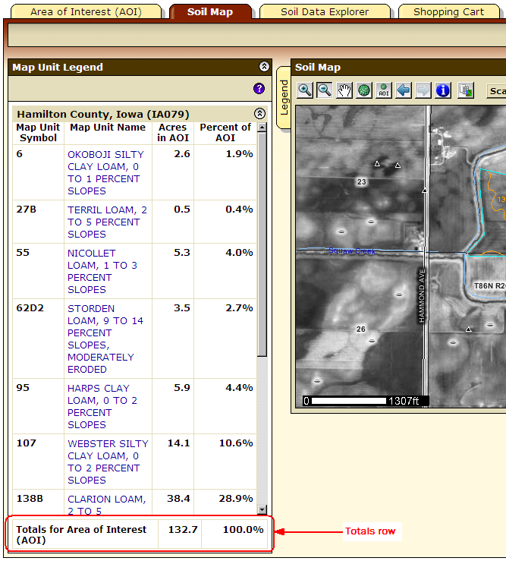Image resolution: width=506 pixels, height=561 pixels.
Task: Open the Shopping Cart tab
Action: 448,12
